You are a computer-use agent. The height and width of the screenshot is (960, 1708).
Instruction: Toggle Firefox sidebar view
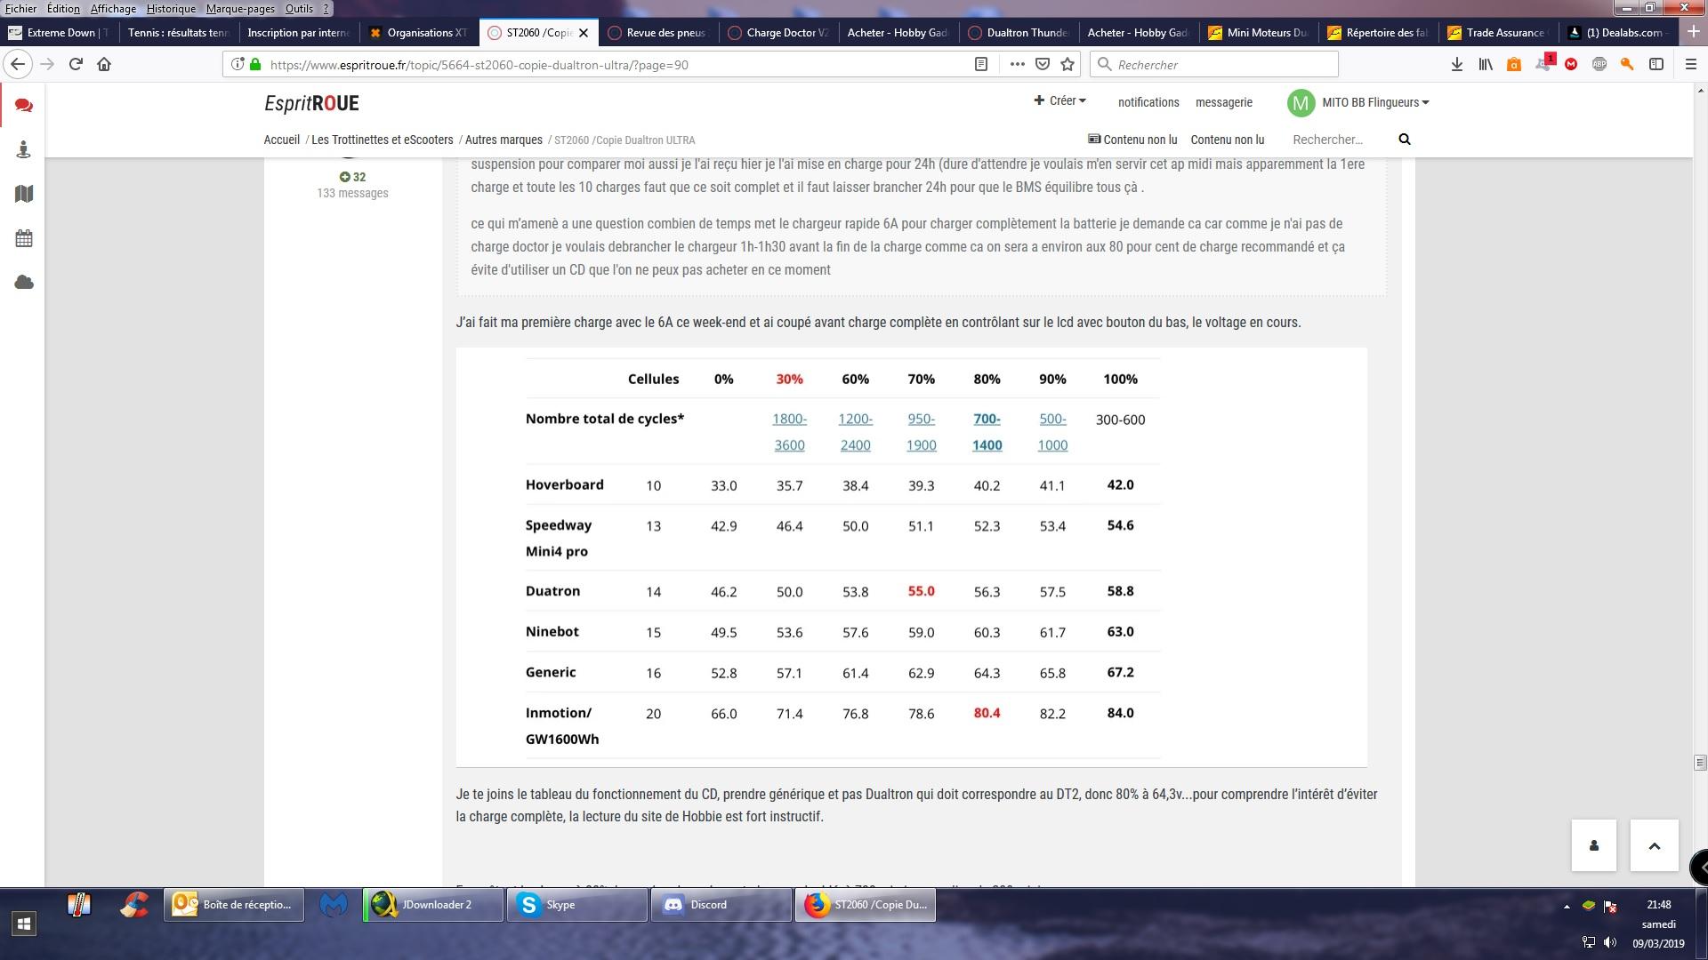click(x=1656, y=64)
